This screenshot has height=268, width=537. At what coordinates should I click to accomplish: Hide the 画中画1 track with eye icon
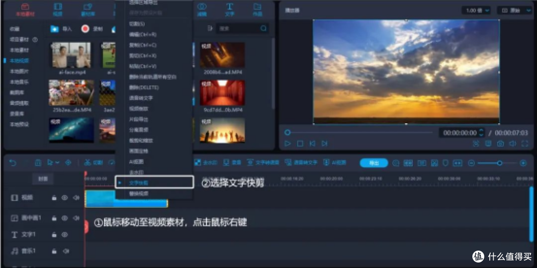(x=65, y=218)
